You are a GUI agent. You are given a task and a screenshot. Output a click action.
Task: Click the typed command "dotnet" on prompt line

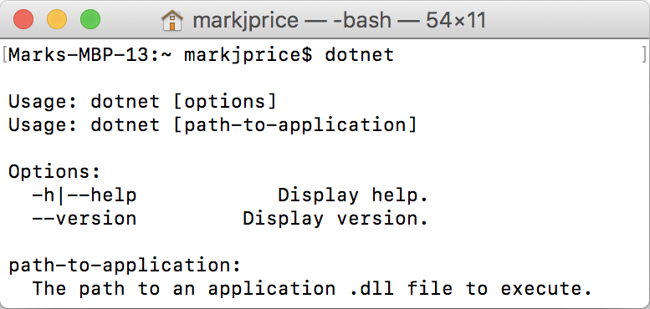pyautogui.click(x=360, y=55)
